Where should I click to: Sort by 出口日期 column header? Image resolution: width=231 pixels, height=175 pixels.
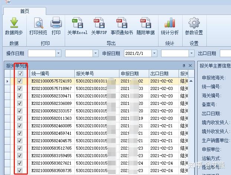pos(164,74)
